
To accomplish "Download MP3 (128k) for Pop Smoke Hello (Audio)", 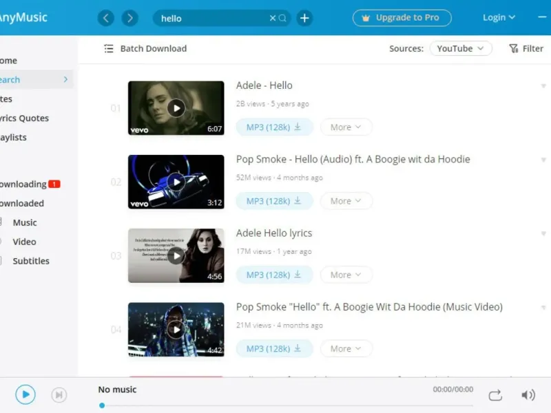I will point(274,201).
